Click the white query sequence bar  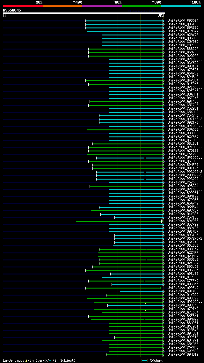click(x=84, y=13)
